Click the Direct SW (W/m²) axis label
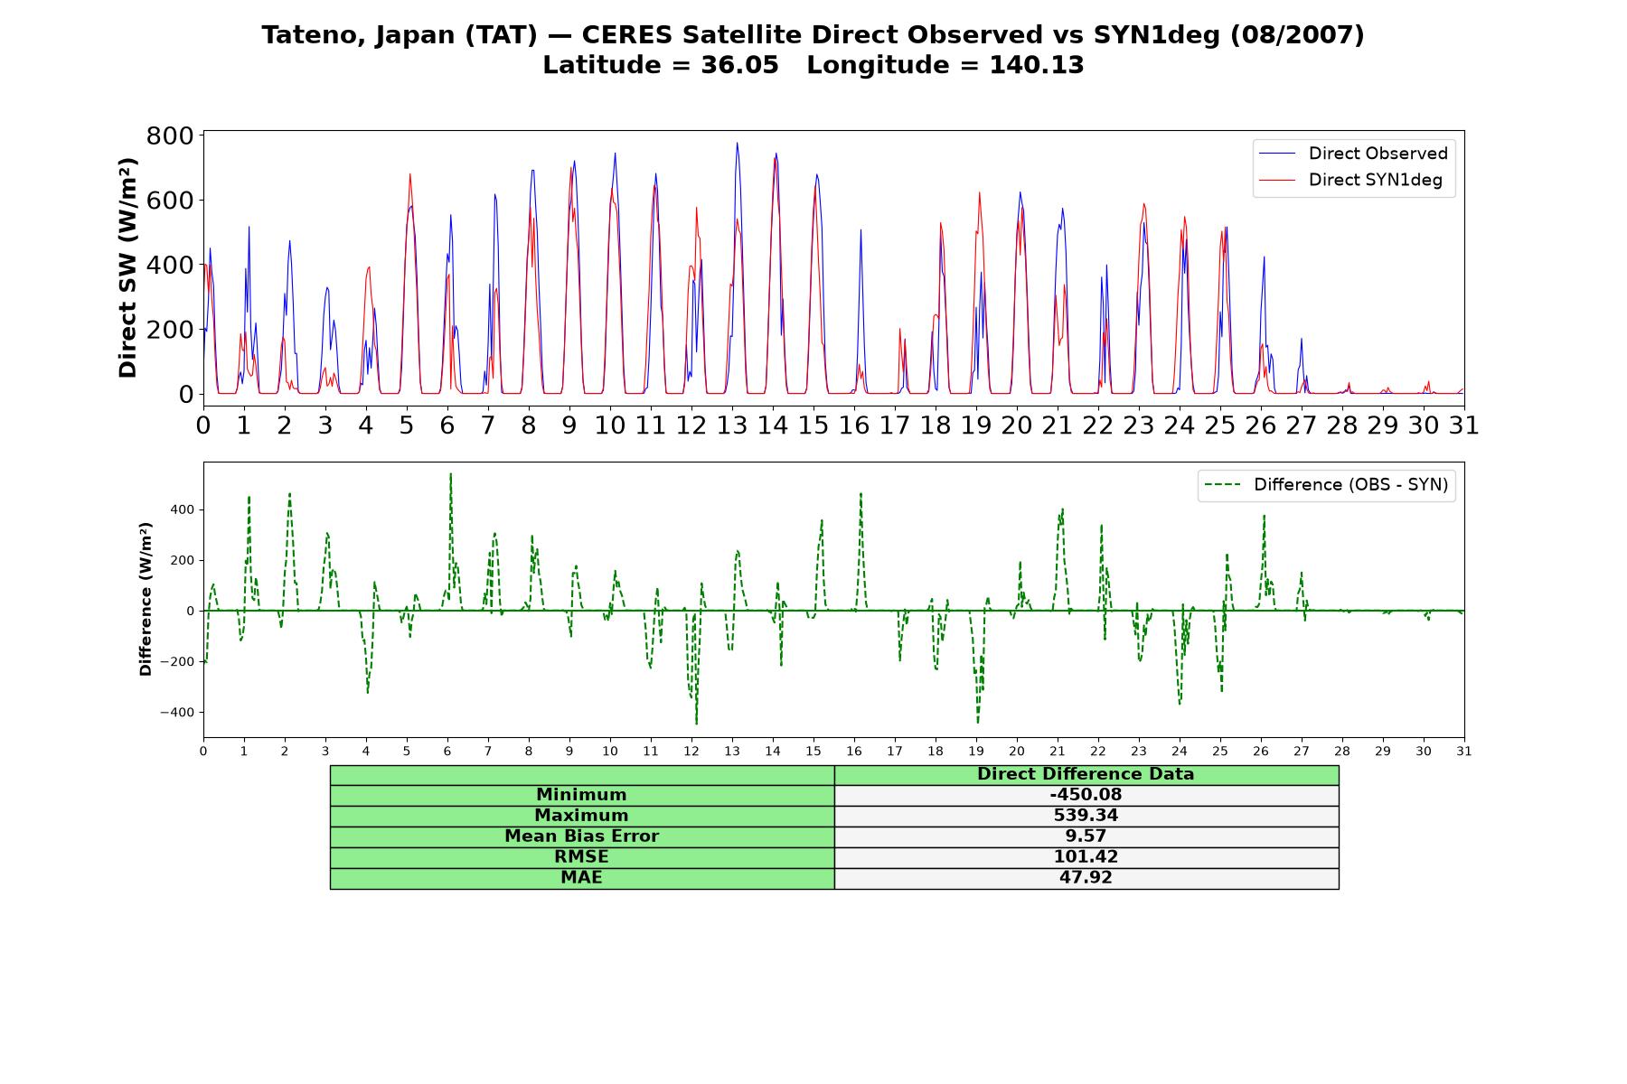The height and width of the screenshot is (1084, 1627). pyautogui.click(x=128, y=268)
